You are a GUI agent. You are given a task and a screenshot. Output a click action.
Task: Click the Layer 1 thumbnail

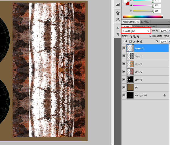(x=130, y=80)
